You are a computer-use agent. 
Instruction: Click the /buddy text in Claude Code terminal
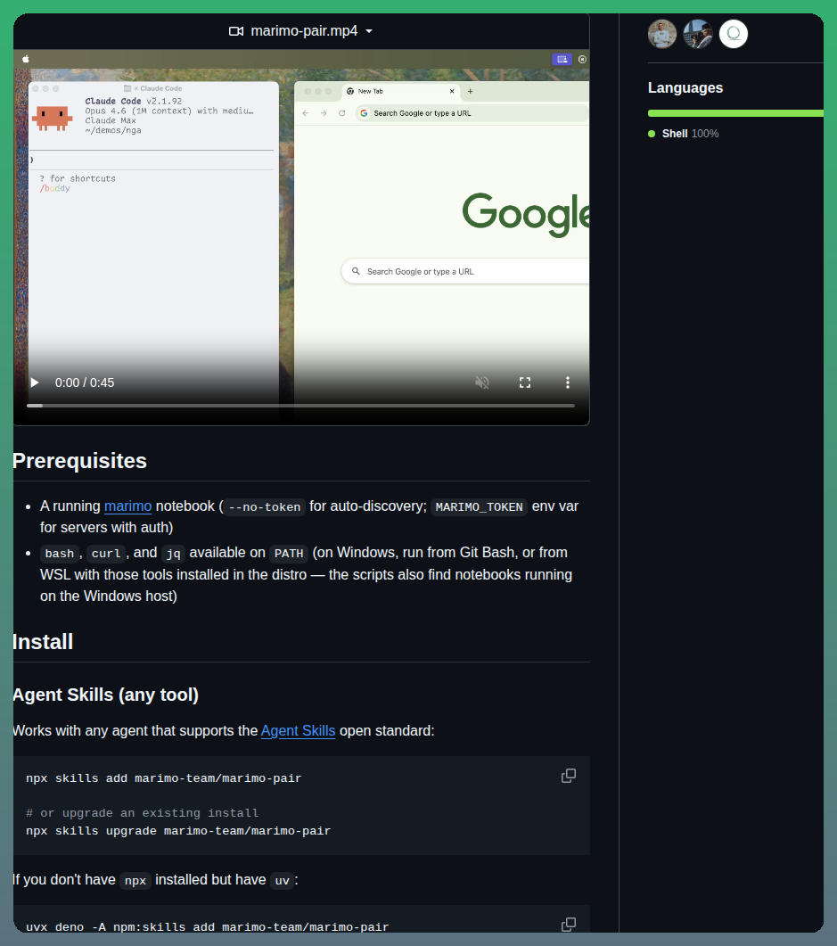point(55,188)
